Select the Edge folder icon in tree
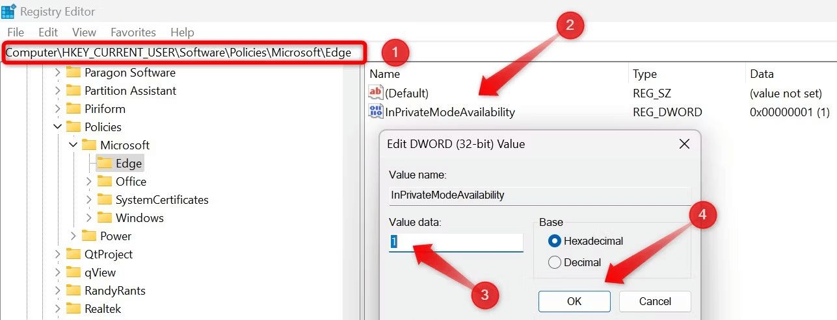 pos(105,163)
